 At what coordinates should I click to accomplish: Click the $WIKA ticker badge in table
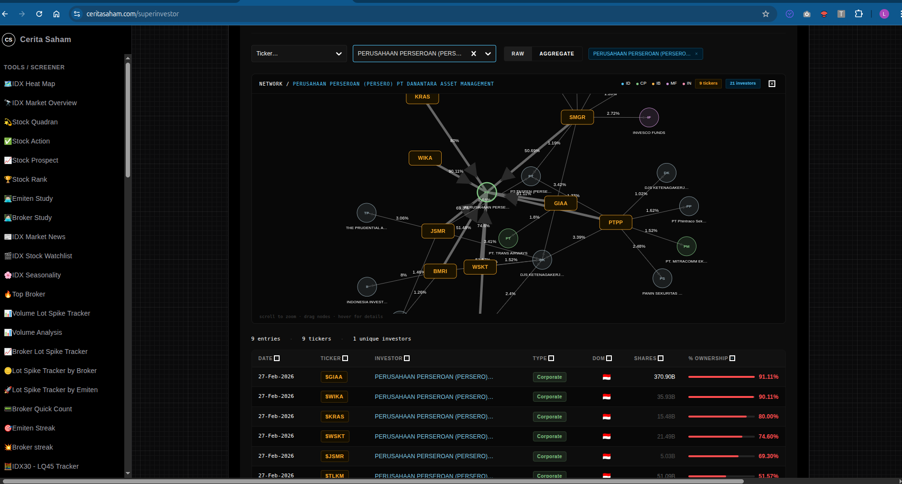coord(334,396)
